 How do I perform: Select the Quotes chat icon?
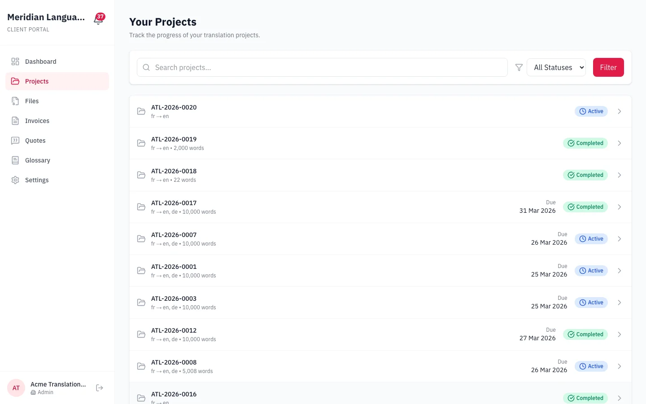pos(16,141)
